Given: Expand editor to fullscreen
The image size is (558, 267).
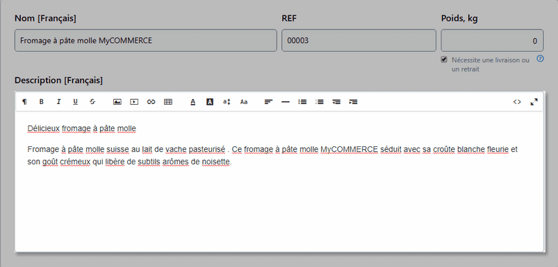Looking at the screenshot, I should tap(534, 102).
